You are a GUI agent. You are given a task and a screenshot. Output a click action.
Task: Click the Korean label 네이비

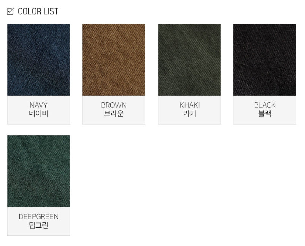click(x=39, y=114)
